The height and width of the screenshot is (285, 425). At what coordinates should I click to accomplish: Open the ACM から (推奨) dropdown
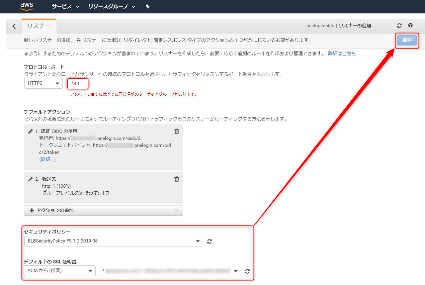click(x=60, y=271)
